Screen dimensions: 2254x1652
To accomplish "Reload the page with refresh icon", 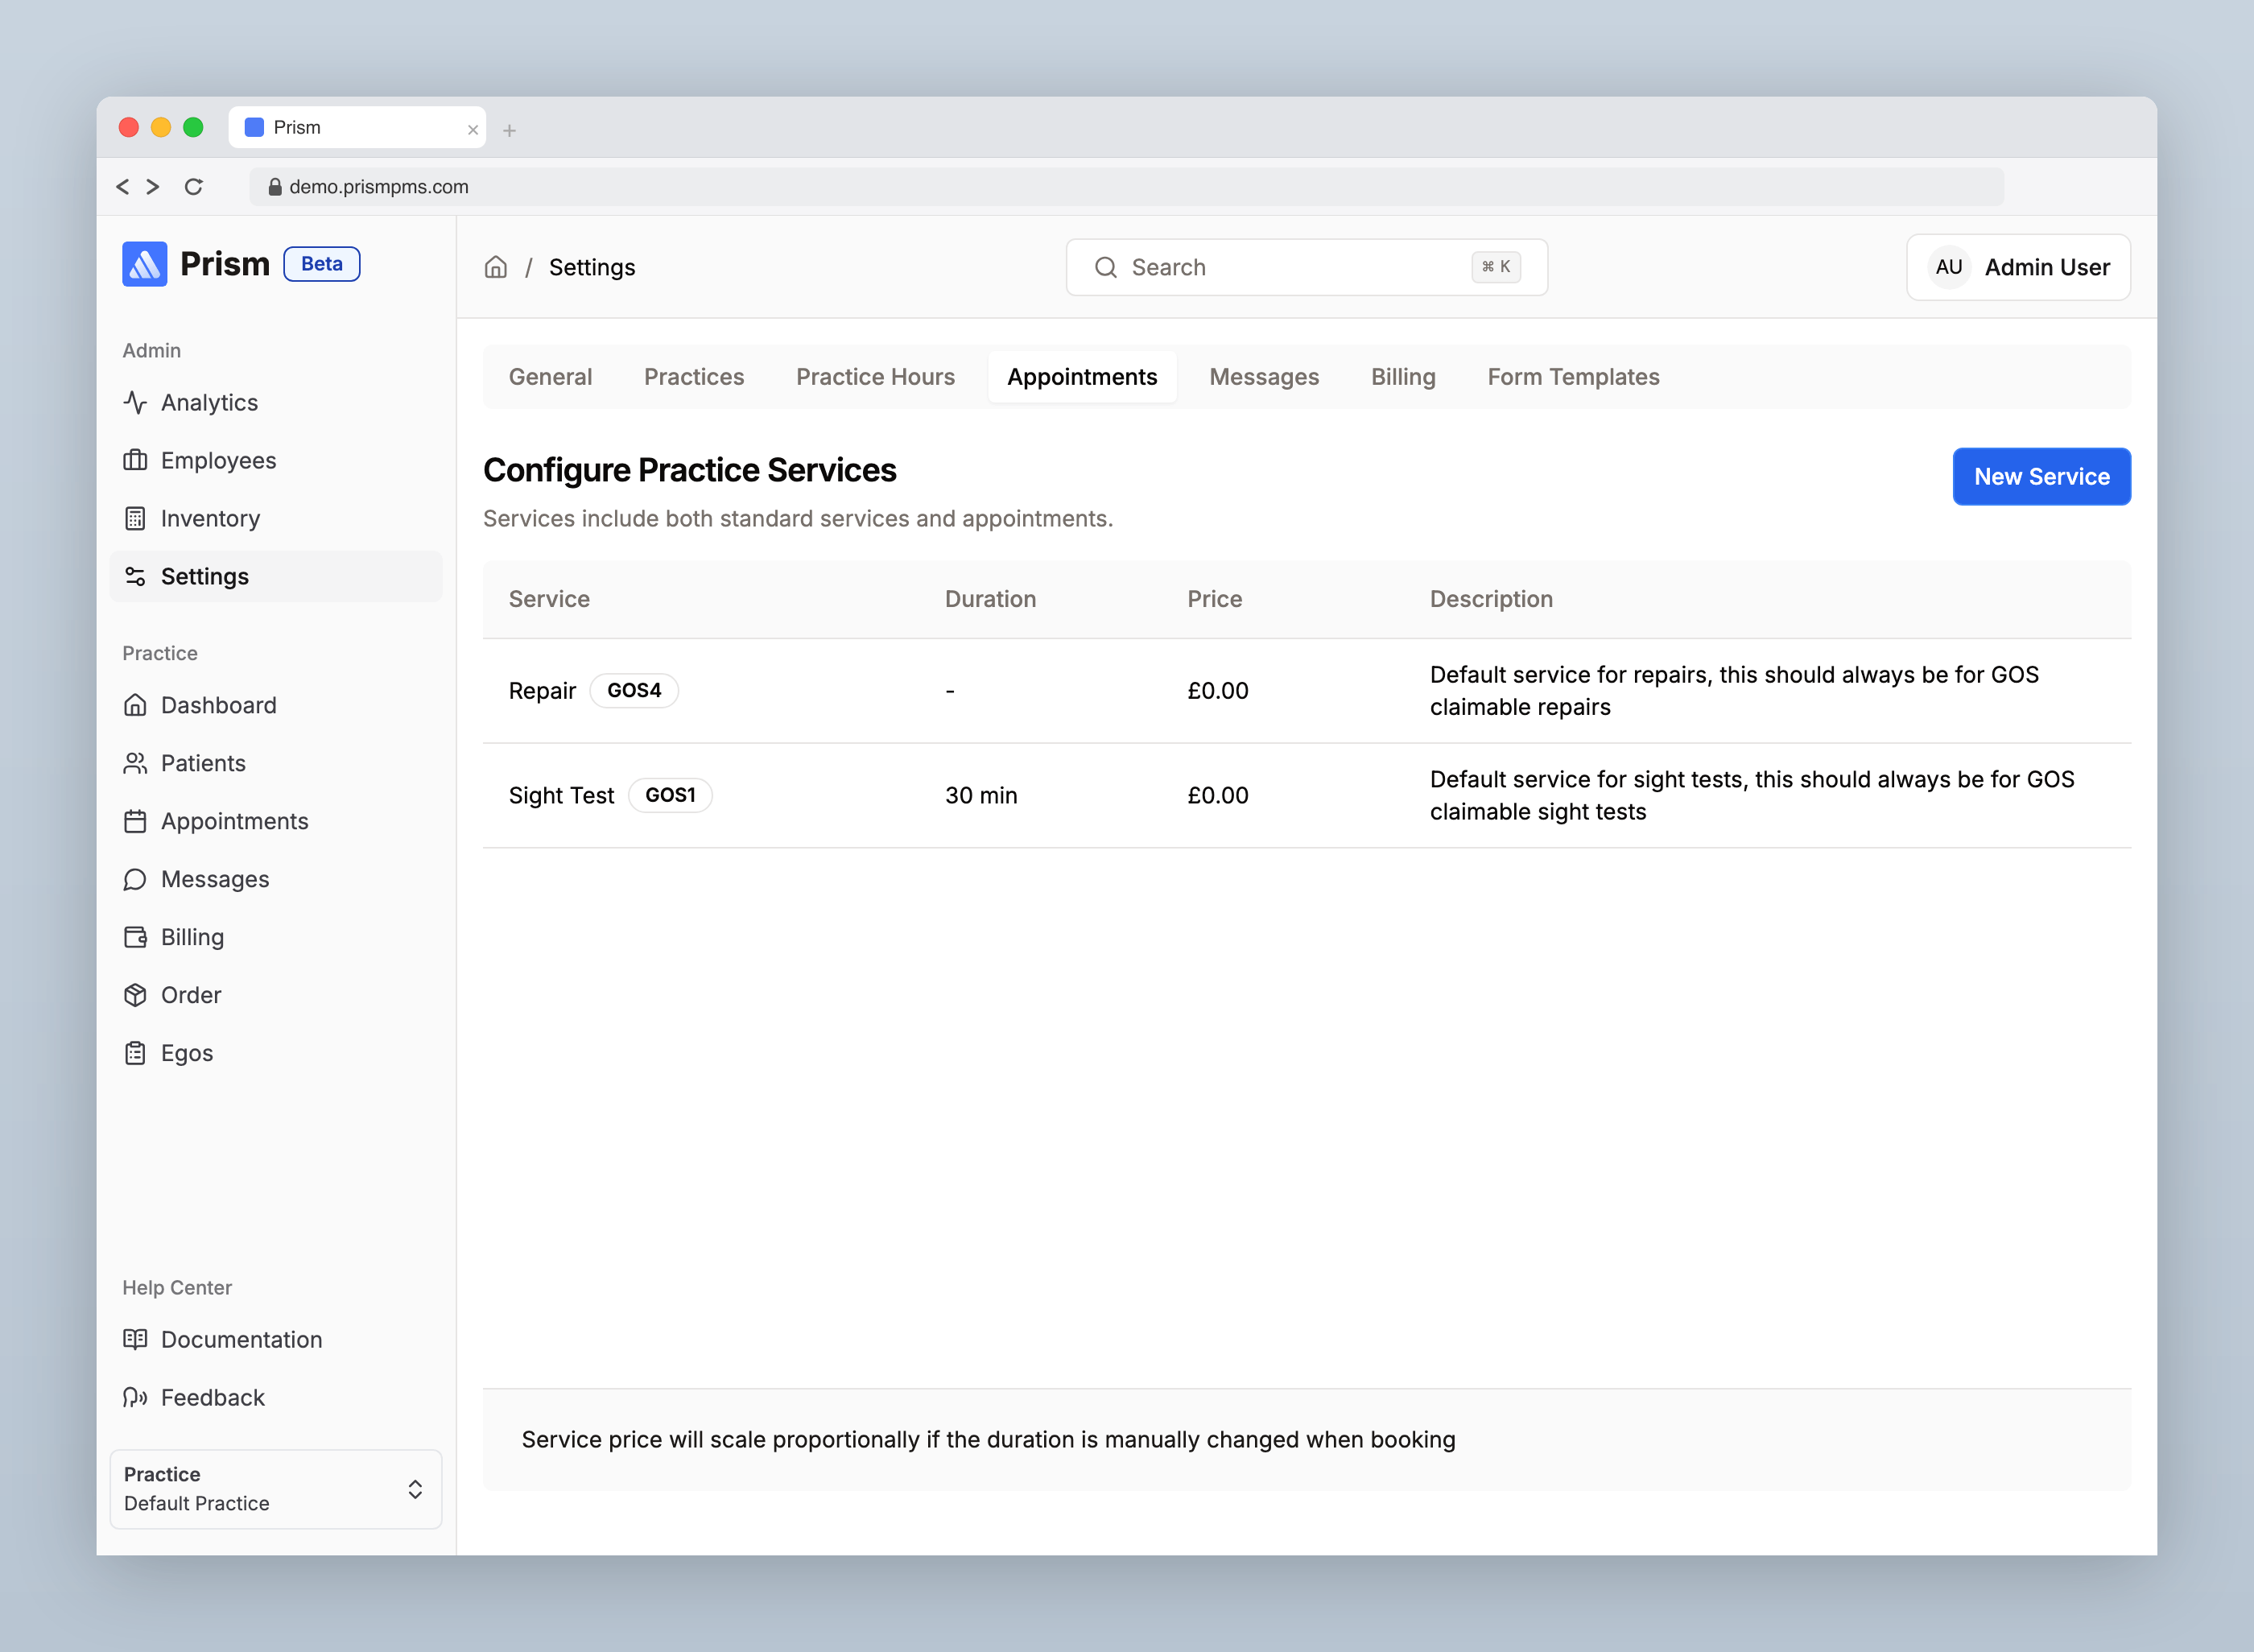I will pos(194,187).
